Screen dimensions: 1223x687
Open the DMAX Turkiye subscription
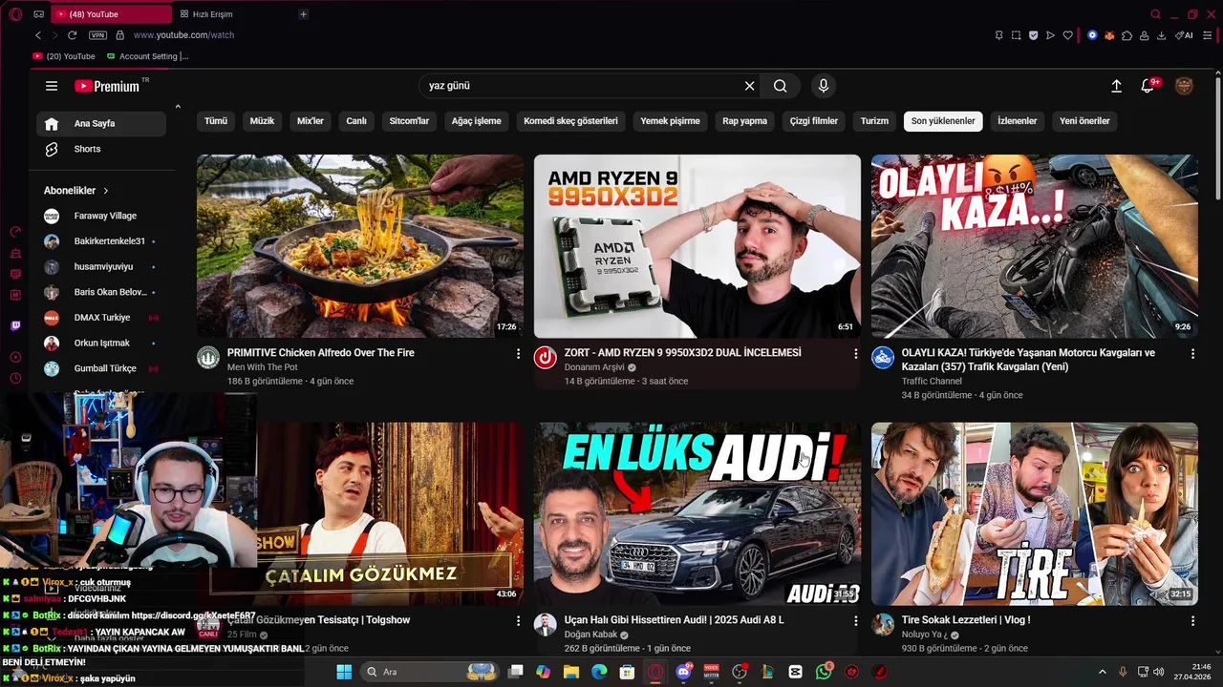coord(101,318)
